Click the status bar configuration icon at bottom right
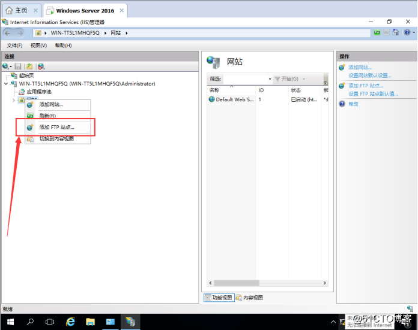 [410, 308]
